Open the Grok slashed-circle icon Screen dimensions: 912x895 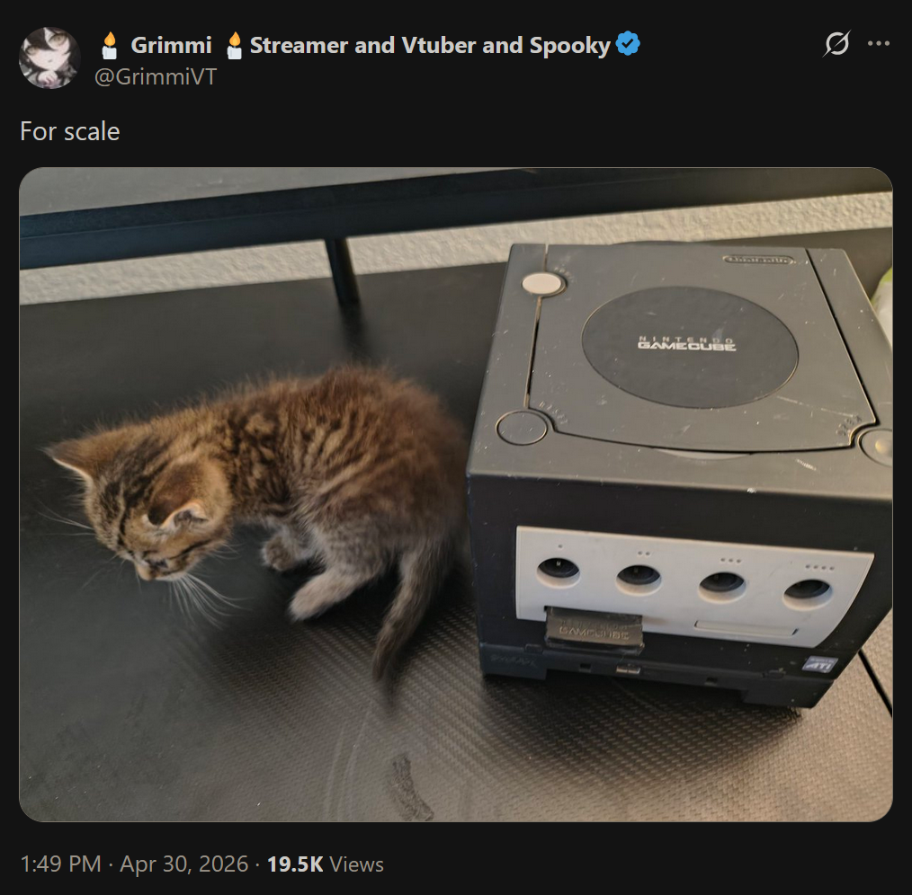(x=836, y=44)
